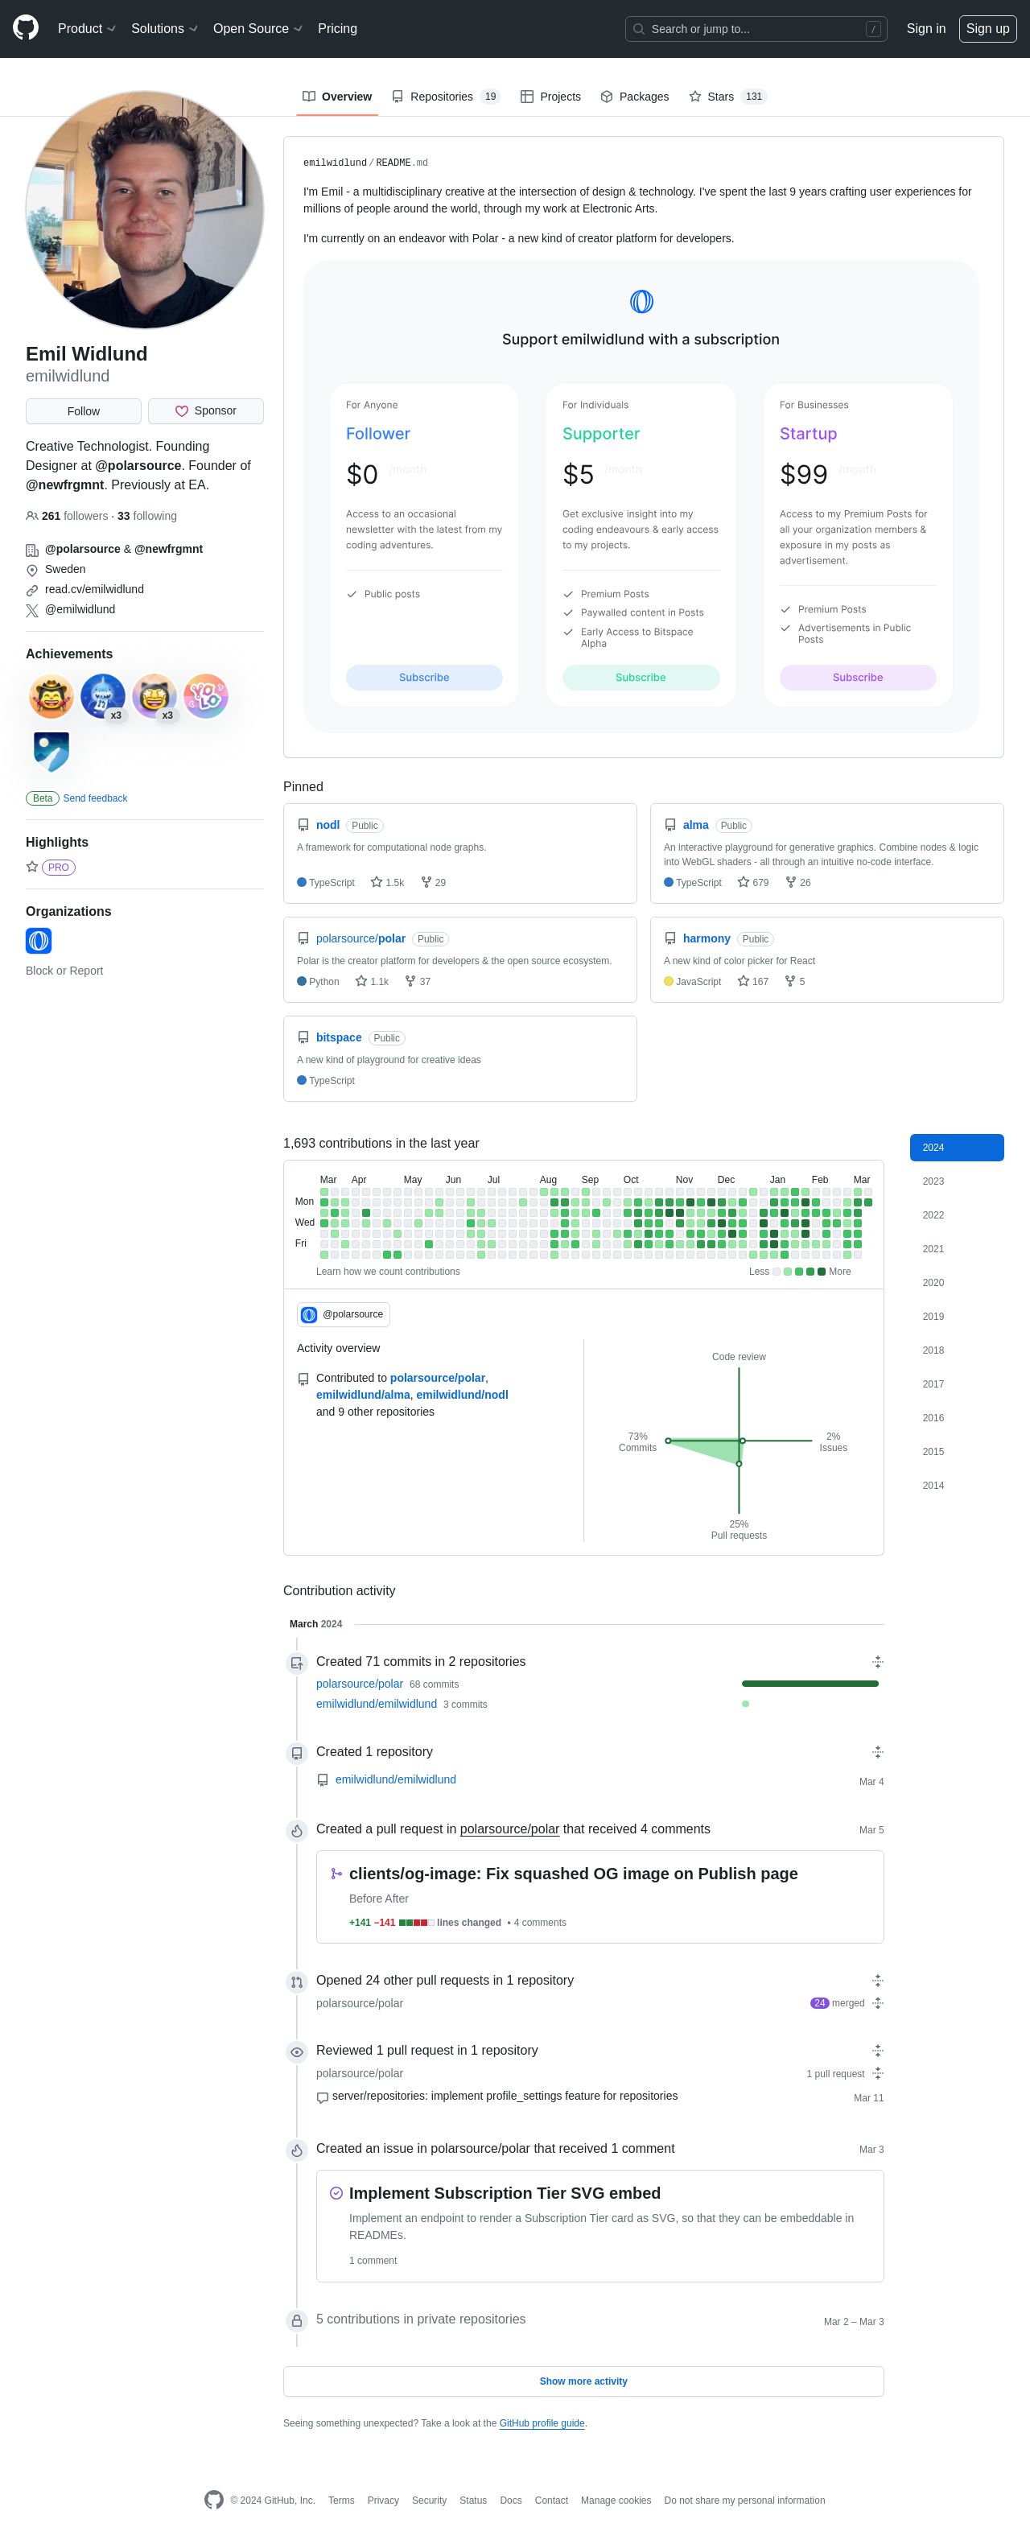Click Block or Report
This screenshot has height=2544, width=1030.
coord(64,971)
